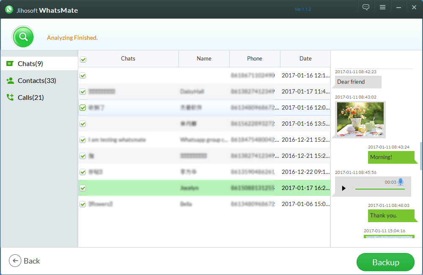Uncheck the Bella row checkbox
The width and height of the screenshot is (423, 275).
83,204
